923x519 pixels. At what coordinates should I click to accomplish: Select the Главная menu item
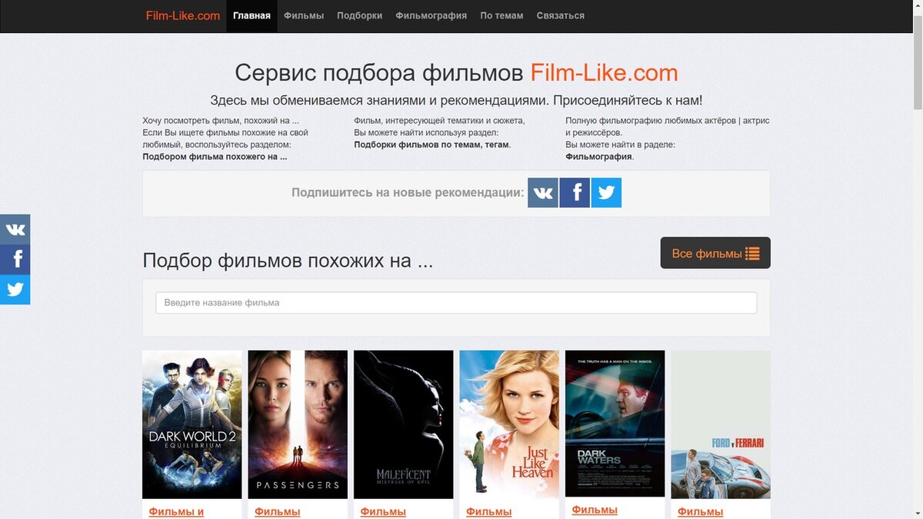252,15
